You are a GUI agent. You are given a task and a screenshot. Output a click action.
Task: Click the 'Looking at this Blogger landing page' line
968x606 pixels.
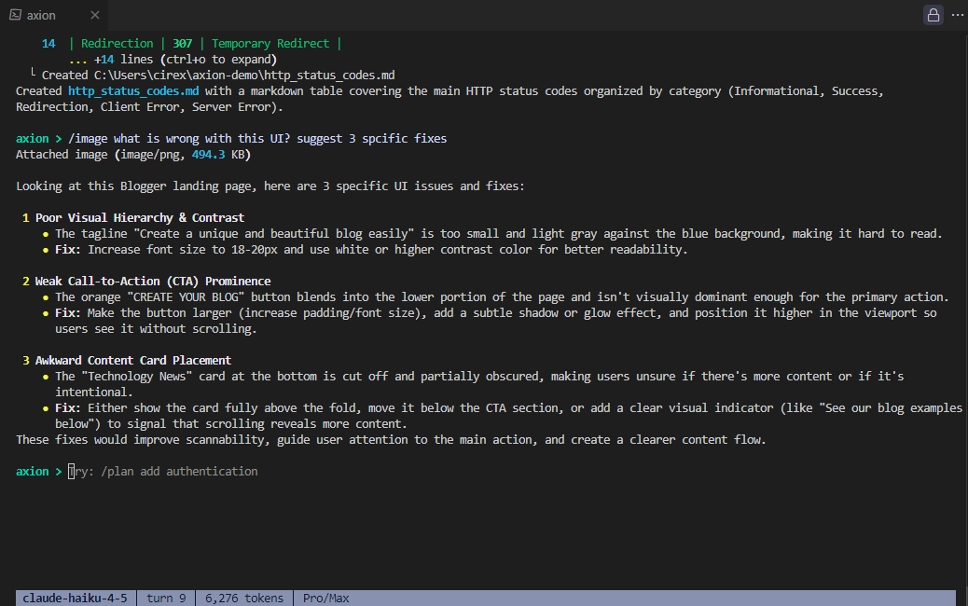[x=270, y=186]
